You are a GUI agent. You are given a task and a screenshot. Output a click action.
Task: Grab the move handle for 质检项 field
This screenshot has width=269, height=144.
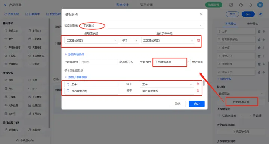tap(264, 48)
